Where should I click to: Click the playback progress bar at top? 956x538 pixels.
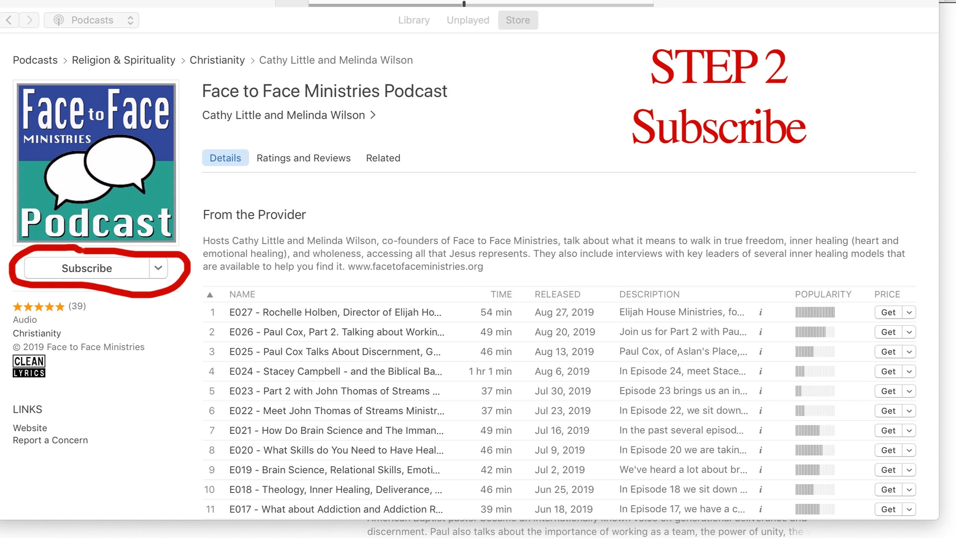[x=481, y=4]
